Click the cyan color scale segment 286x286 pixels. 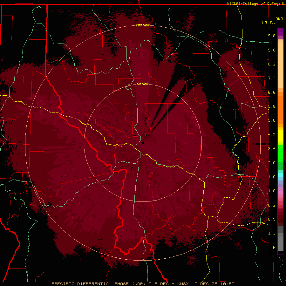click(281, 175)
